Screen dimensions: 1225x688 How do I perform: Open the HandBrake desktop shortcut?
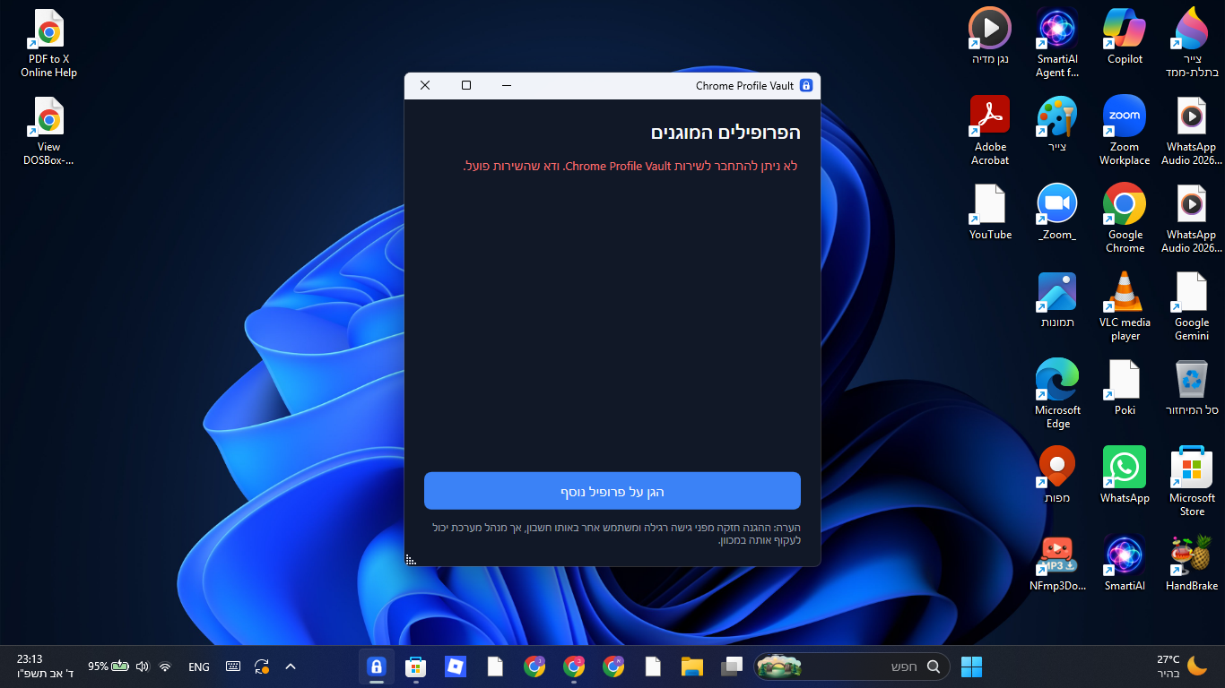tap(1192, 563)
